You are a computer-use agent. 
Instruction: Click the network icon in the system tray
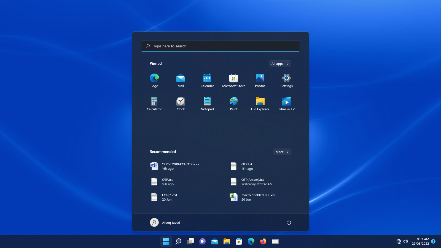[399, 241]
